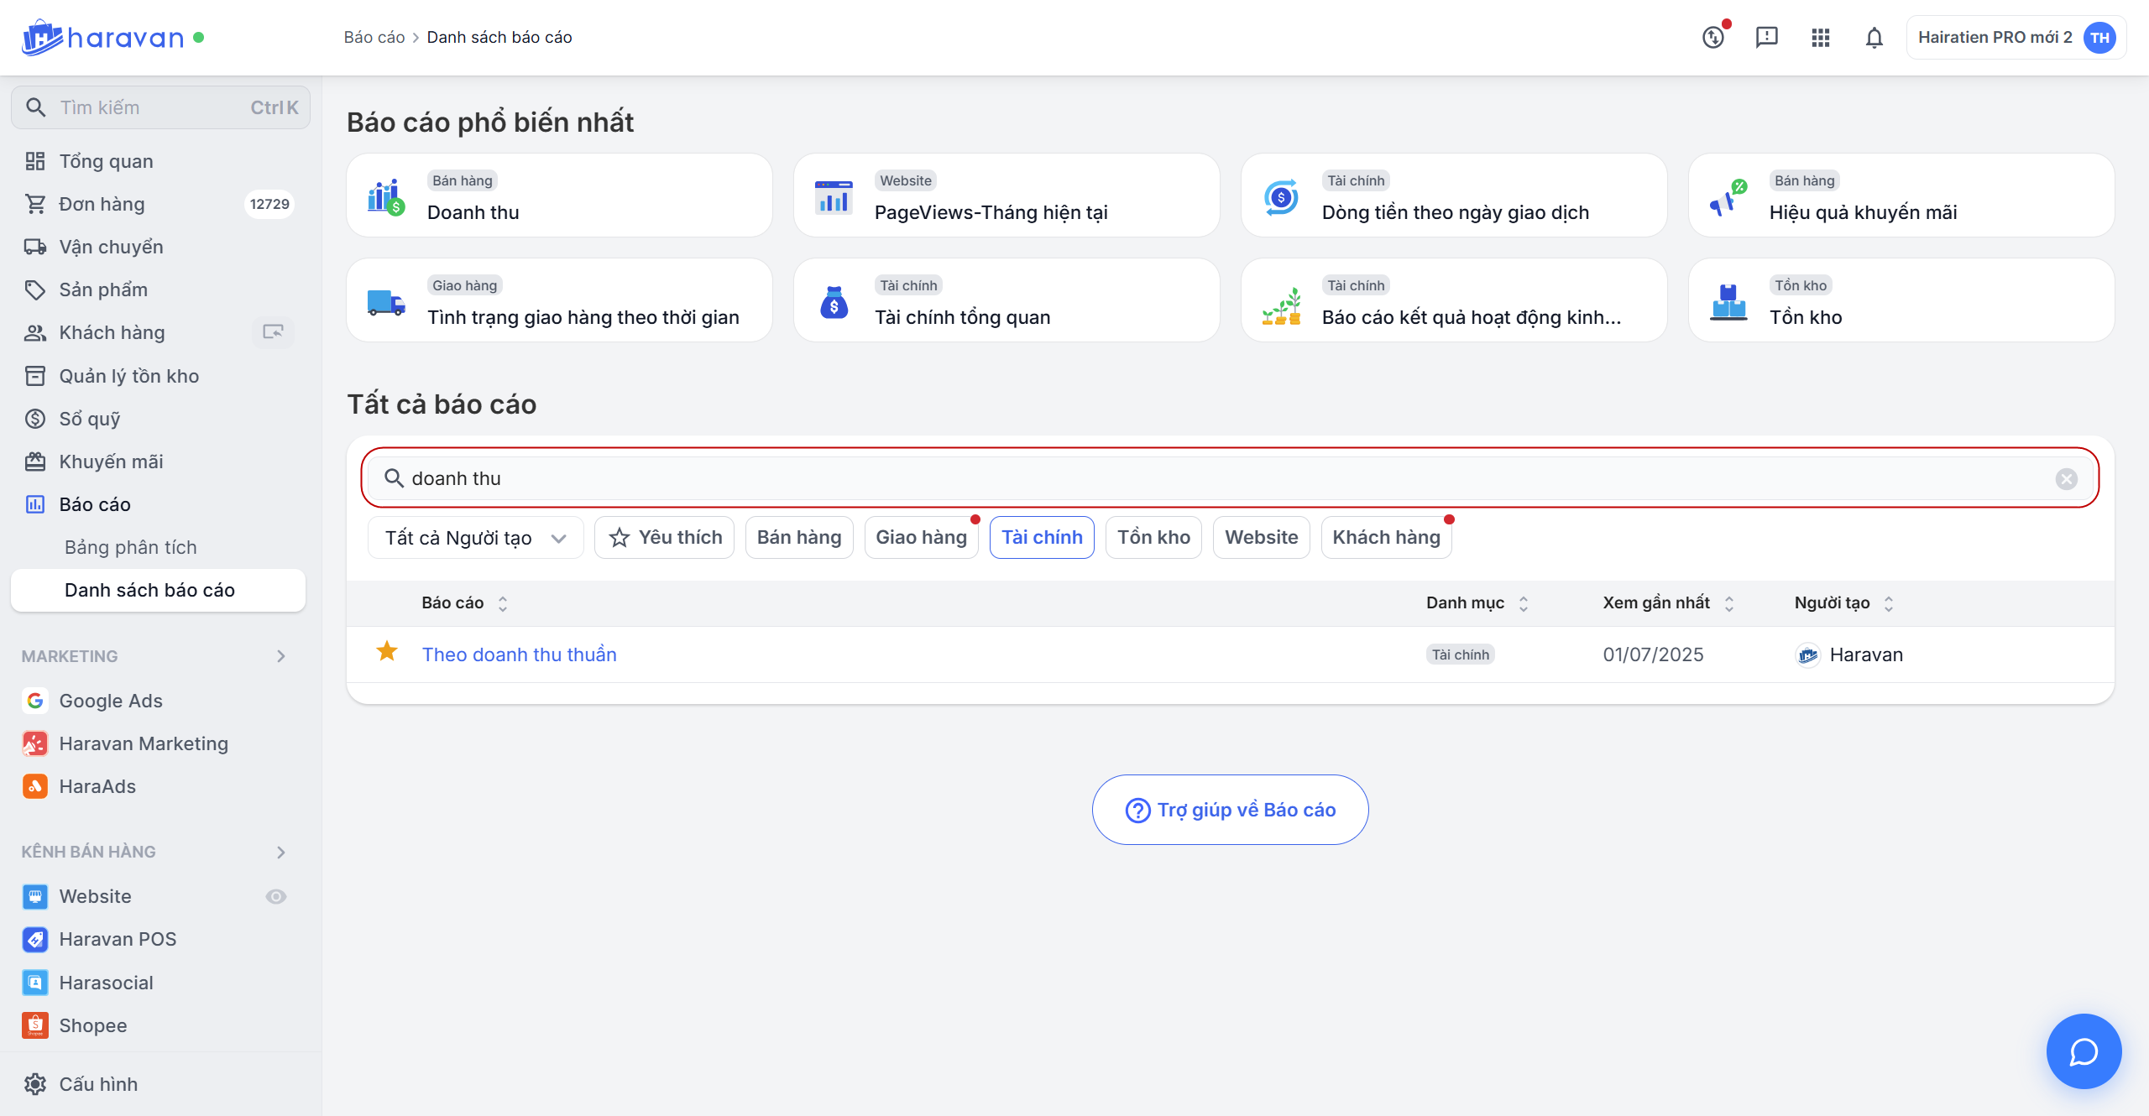Clear the doanh thu search text
Screen dimensions: 2149x1116
[2066, 479]
